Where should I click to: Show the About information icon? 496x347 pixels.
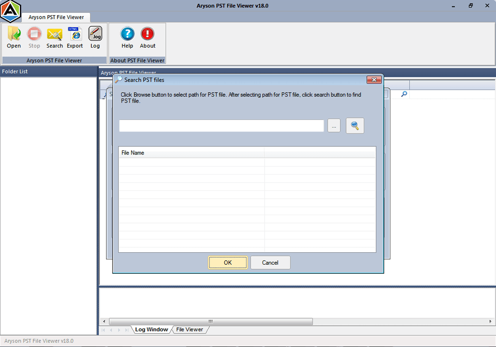pos(147,38)
